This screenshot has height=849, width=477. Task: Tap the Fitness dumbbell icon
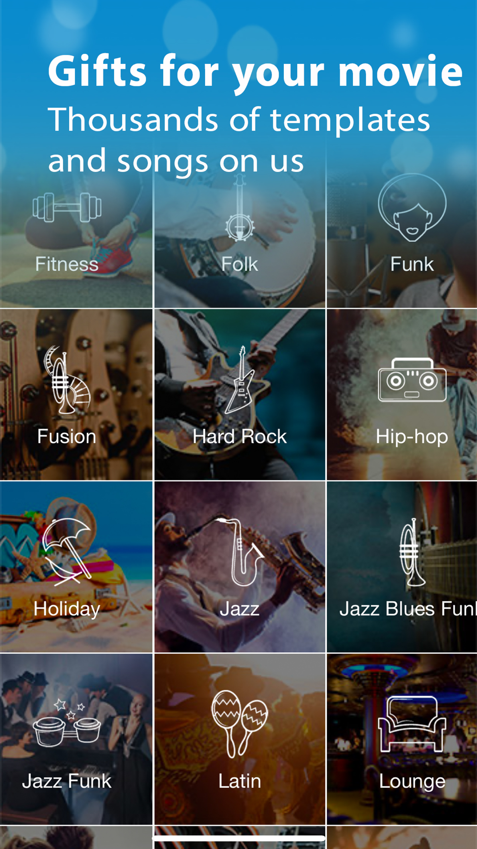(67, 207)
